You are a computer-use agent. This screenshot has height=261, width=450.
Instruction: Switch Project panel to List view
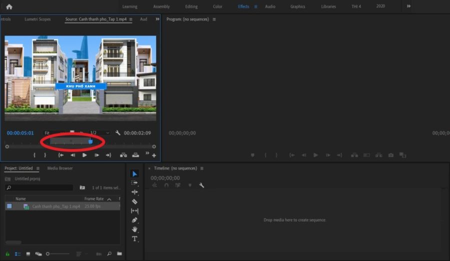coord(18,254)
